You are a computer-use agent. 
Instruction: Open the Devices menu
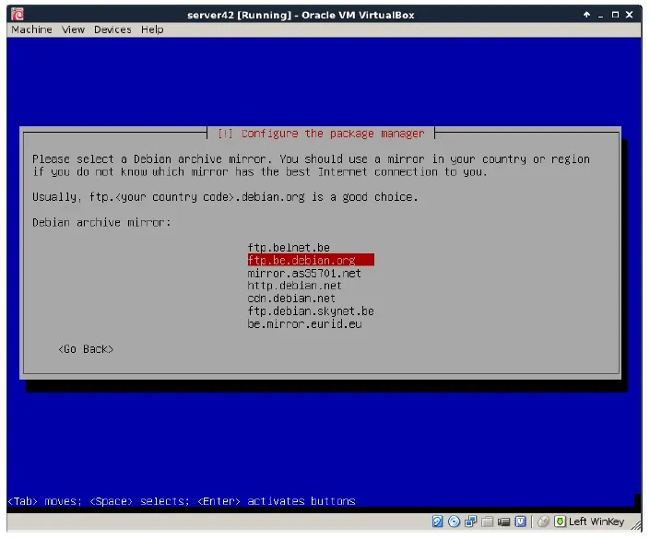(x=112, y=29)
